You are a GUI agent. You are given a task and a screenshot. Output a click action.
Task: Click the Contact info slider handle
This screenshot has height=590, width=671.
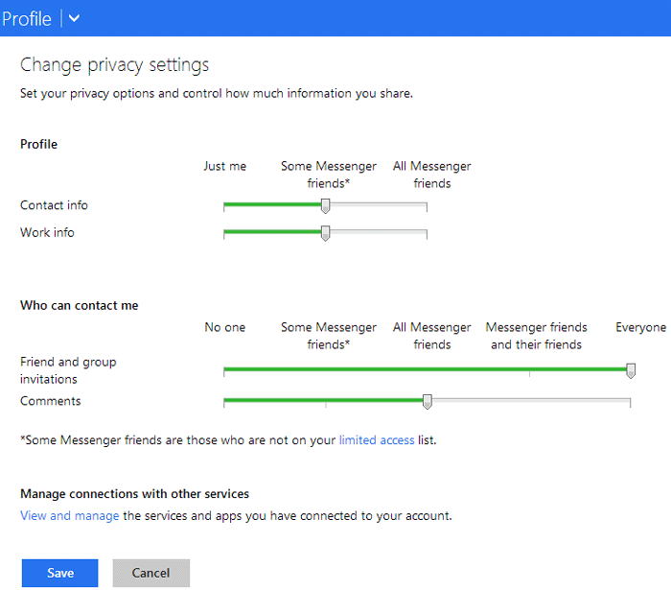point(325,206)
